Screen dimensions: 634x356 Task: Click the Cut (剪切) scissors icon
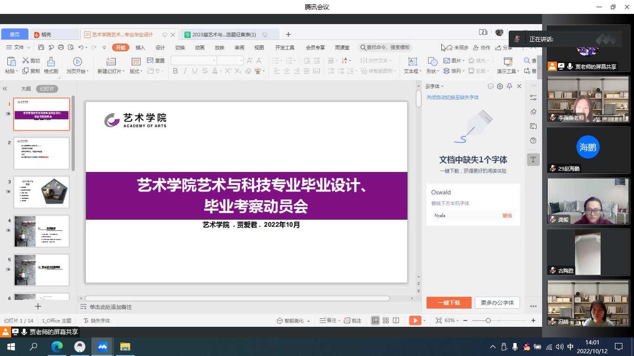pyautogui.click(x=26, y=61)
